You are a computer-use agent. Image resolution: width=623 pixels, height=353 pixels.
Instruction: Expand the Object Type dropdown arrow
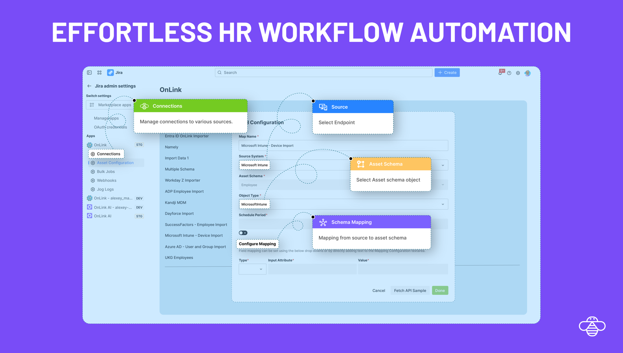point(443,204)
